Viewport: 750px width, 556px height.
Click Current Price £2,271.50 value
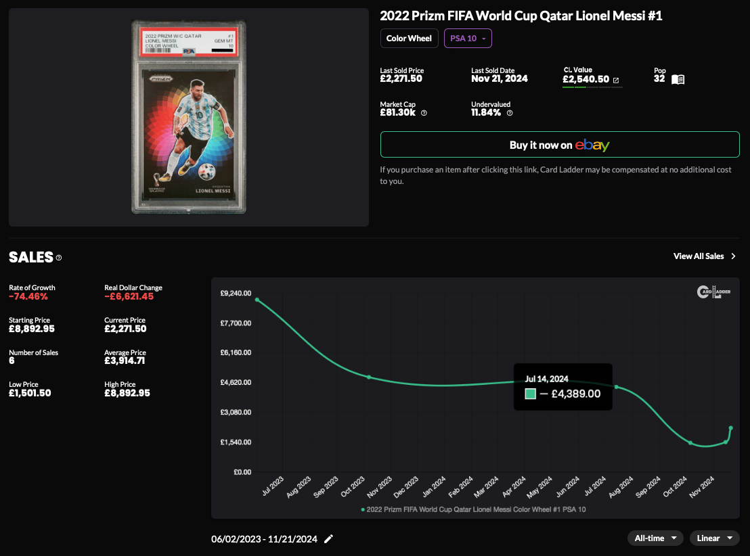pos(125,329)
